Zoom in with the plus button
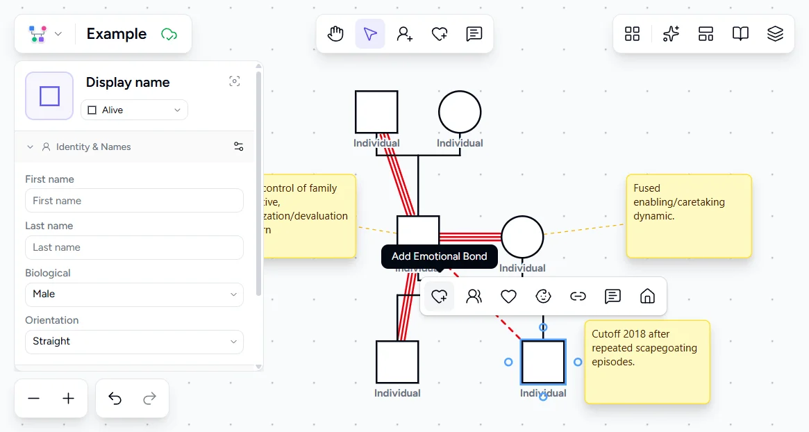809x432 pixels. tap(68, 399)
